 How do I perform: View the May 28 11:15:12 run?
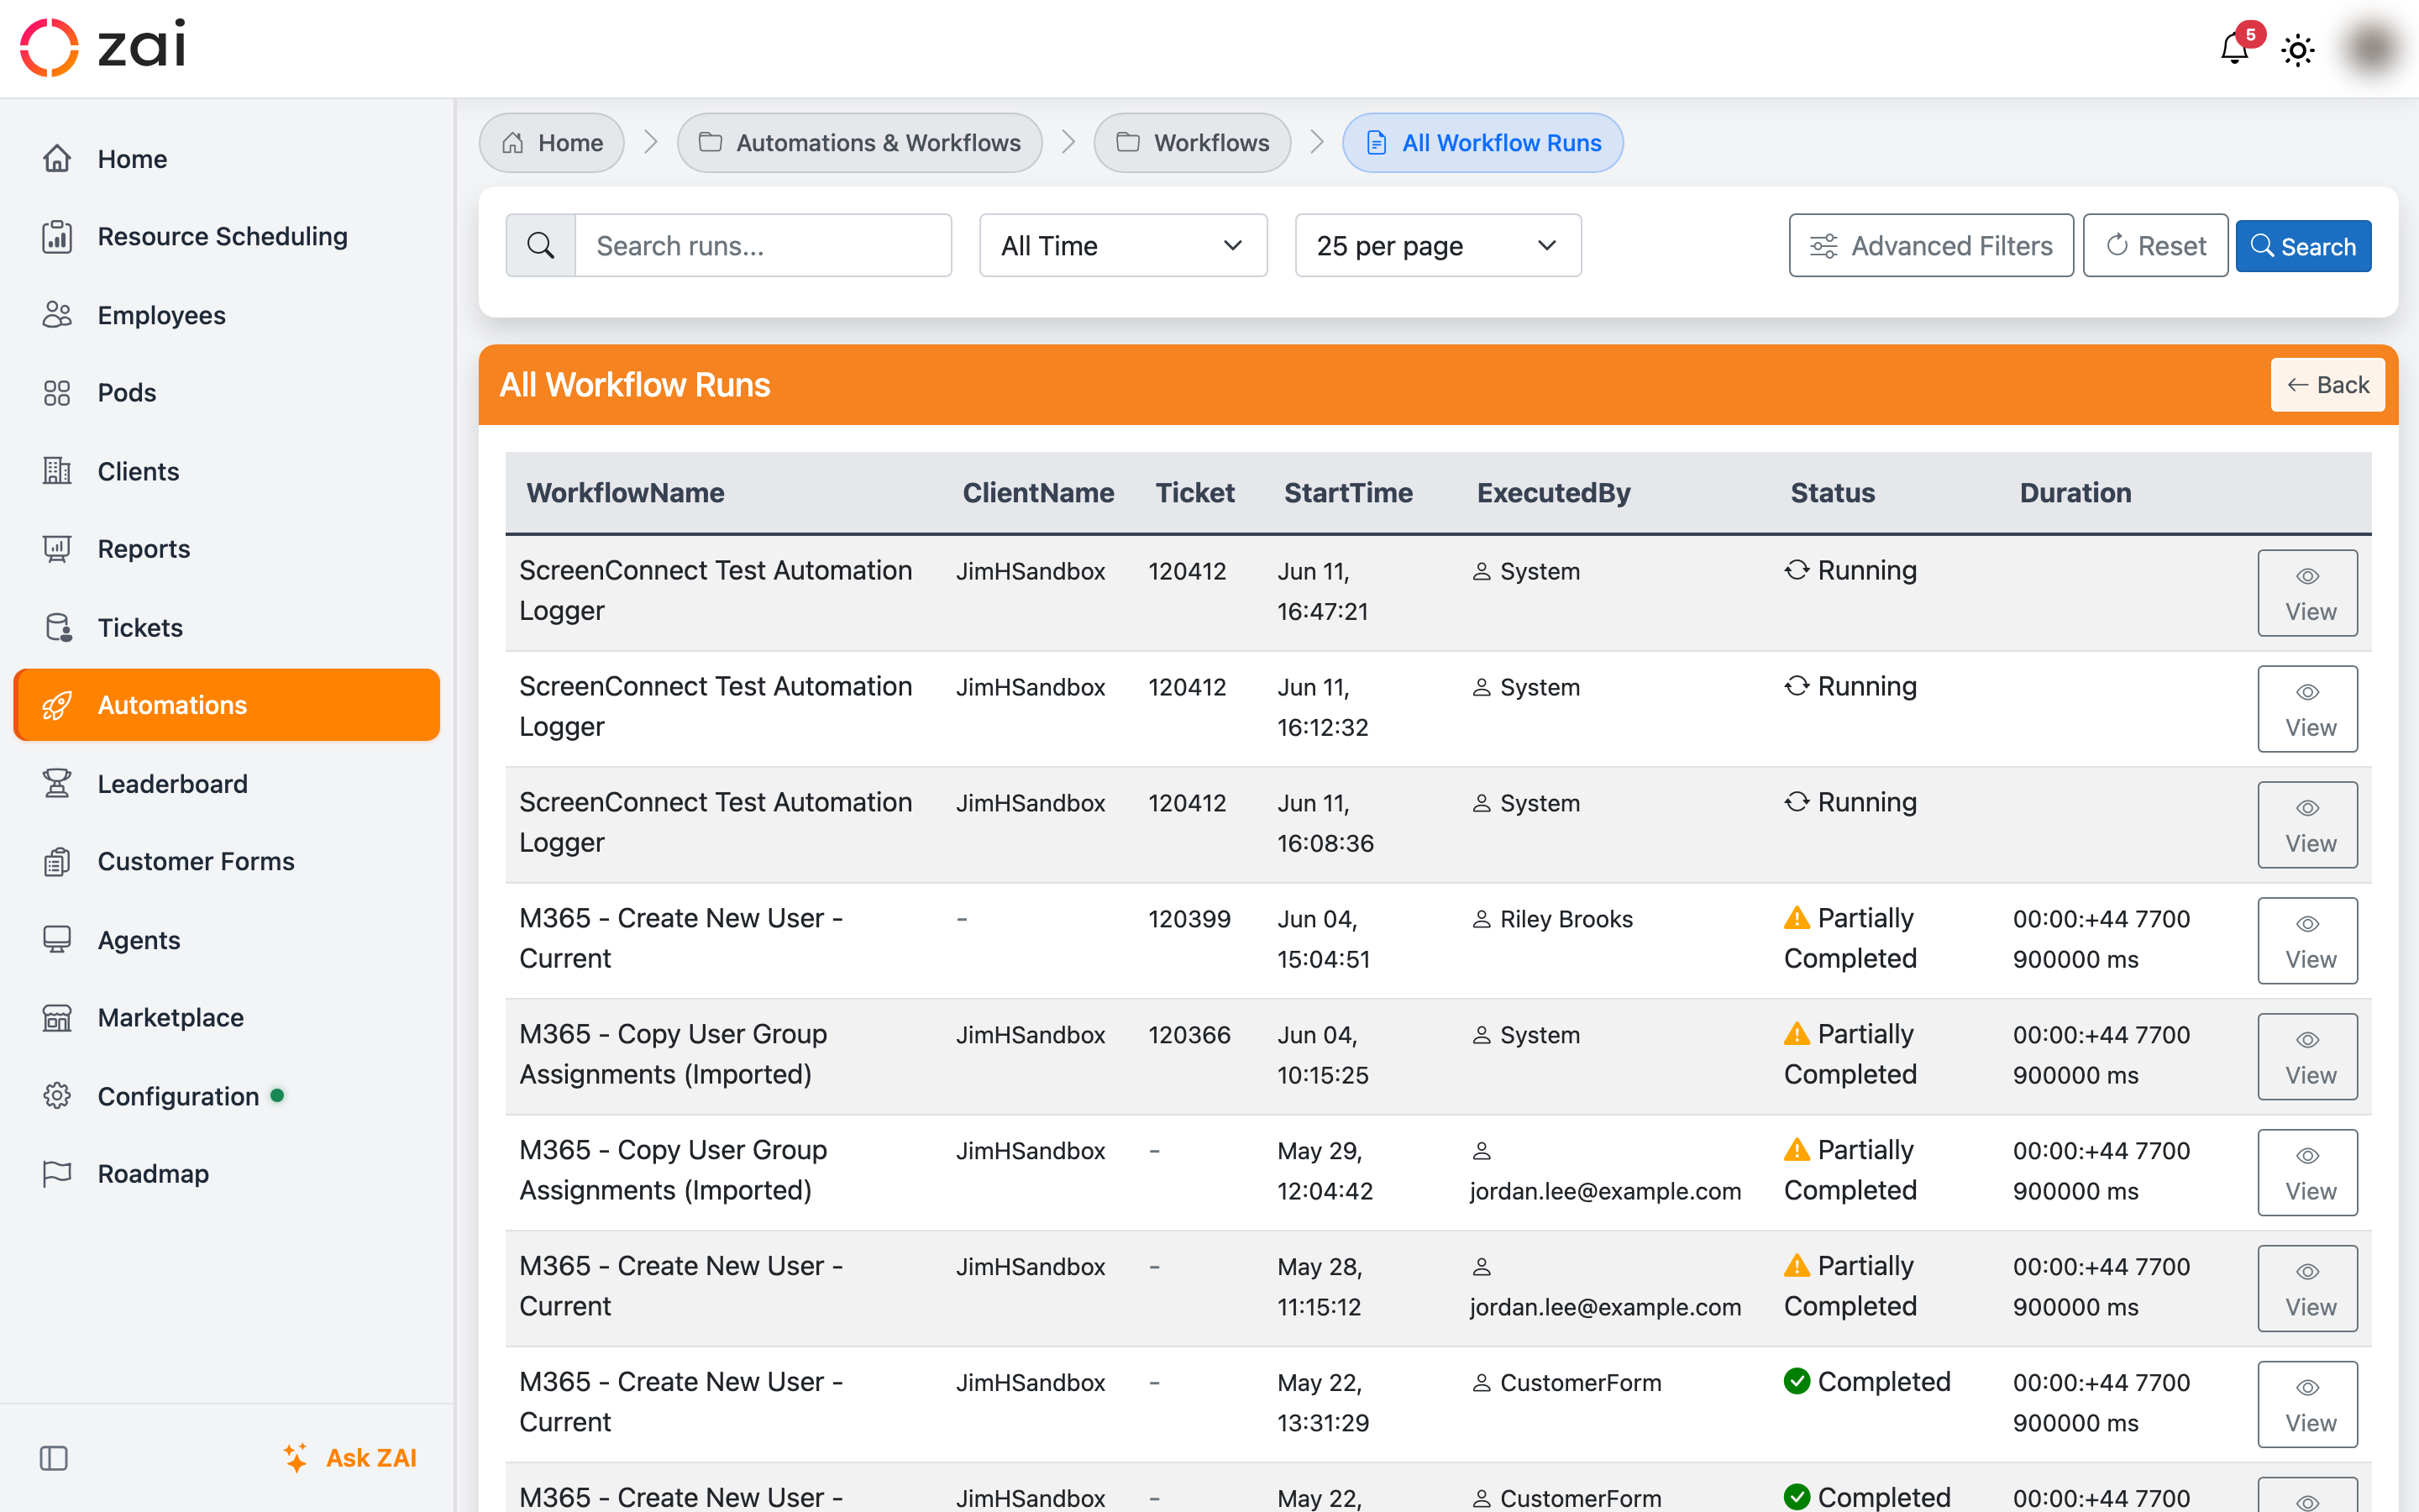(x=2307, y=1289)
